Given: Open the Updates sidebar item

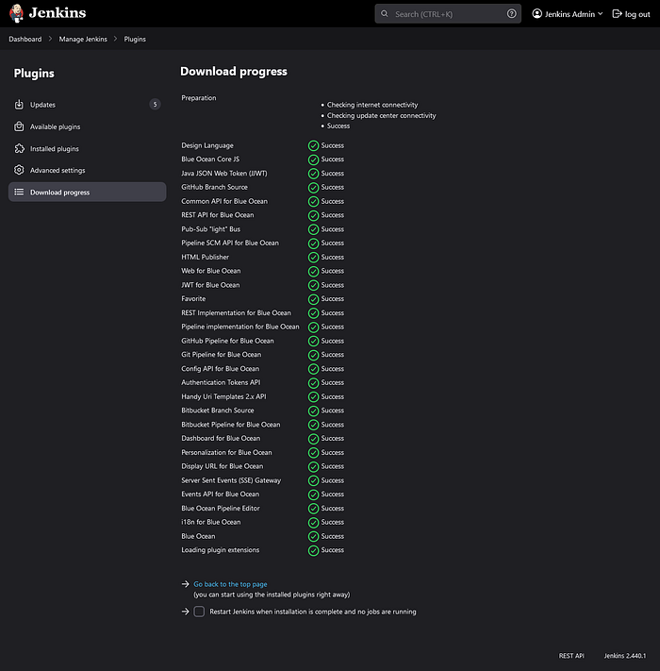Looking at the screenshot, I should click(87, 105).
